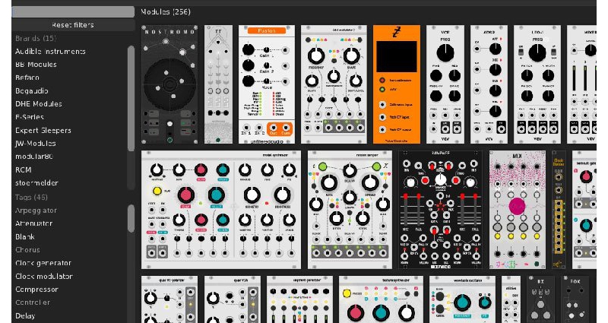Add the segment generator module

pyautogui.click(x=299, y=299)
